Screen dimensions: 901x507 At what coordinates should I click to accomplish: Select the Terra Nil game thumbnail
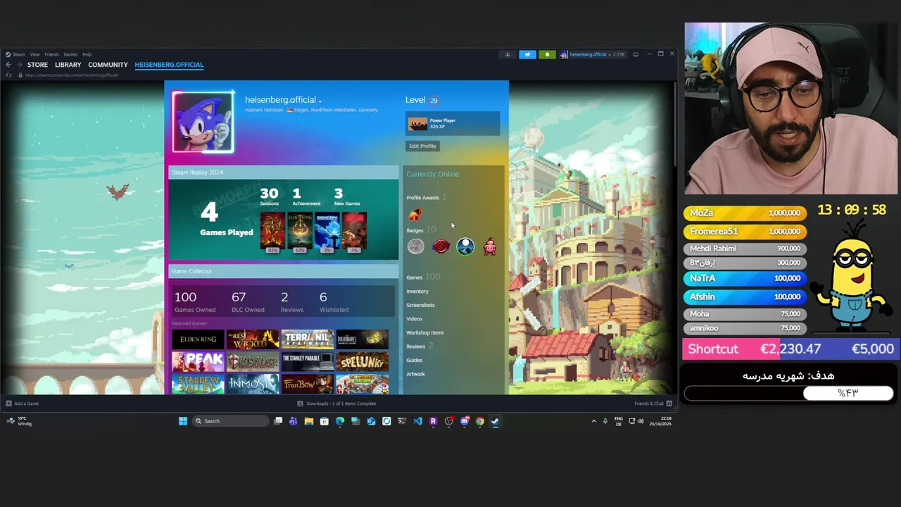pyautogui.click(x=308, y=339)
